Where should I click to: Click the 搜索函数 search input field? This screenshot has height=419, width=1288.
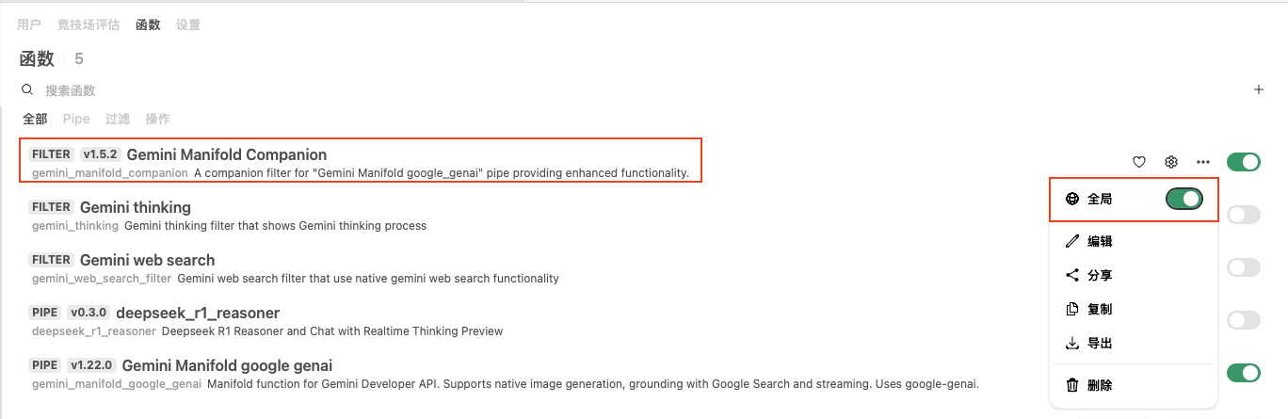(x=640, y=90)
